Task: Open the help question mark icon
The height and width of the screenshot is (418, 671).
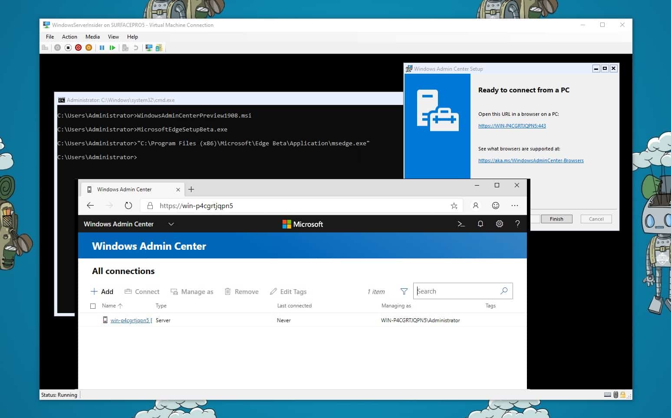Action: (x=517, y=224)
